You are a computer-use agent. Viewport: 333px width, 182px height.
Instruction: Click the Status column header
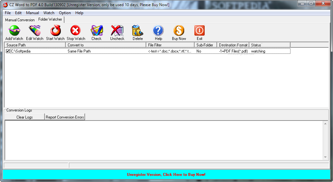[270, 45]
